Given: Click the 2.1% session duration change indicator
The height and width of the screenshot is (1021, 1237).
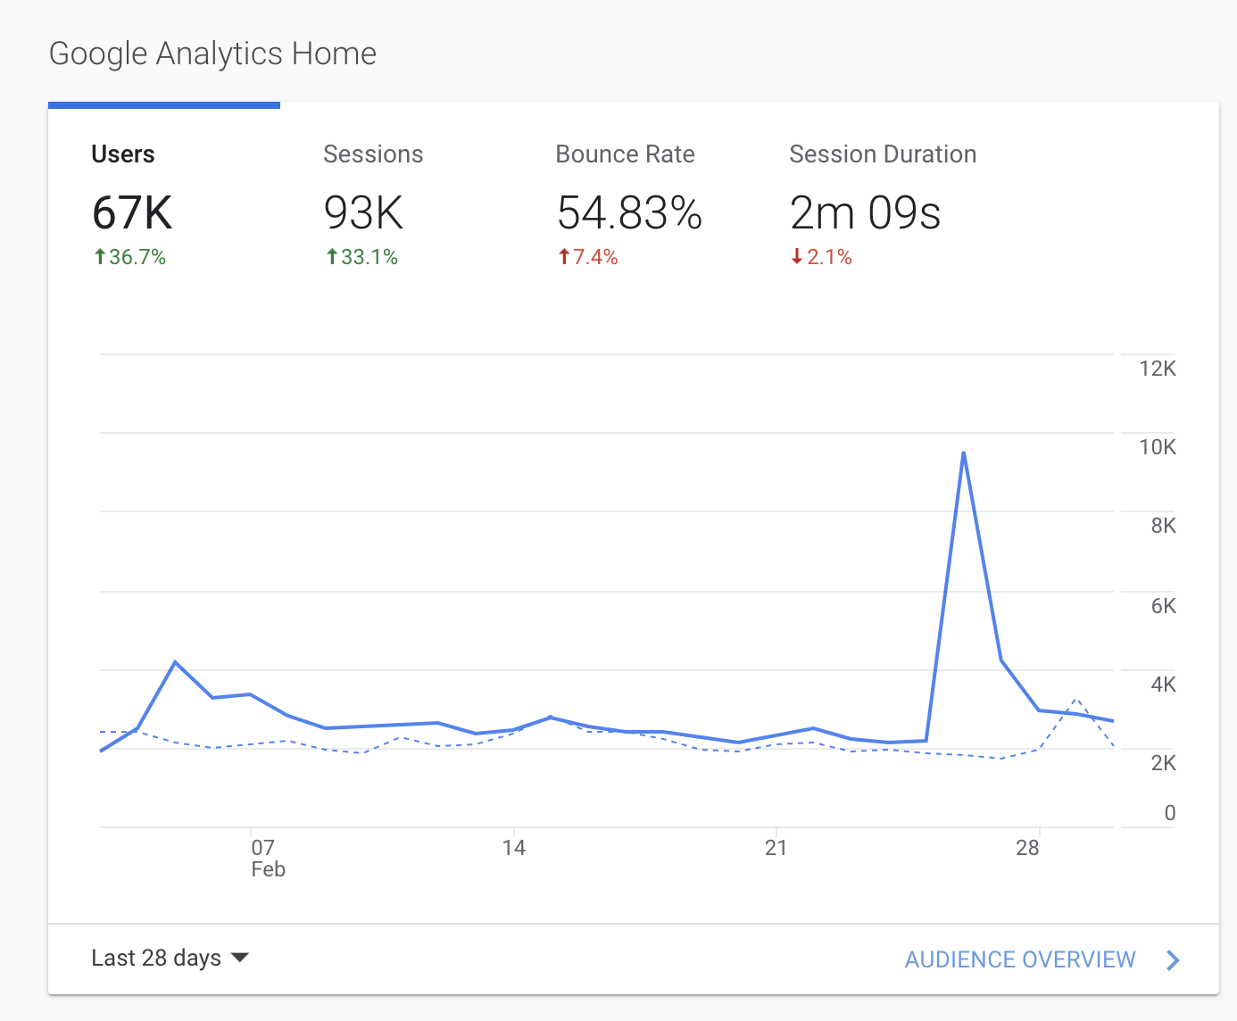Looking at the screenshot, I should [821, 257].
